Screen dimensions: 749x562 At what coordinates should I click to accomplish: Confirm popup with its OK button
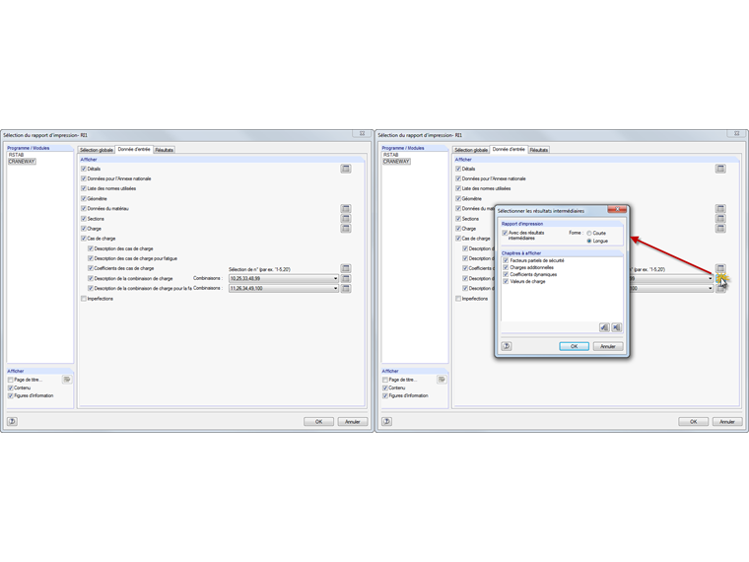coord(575,346)
